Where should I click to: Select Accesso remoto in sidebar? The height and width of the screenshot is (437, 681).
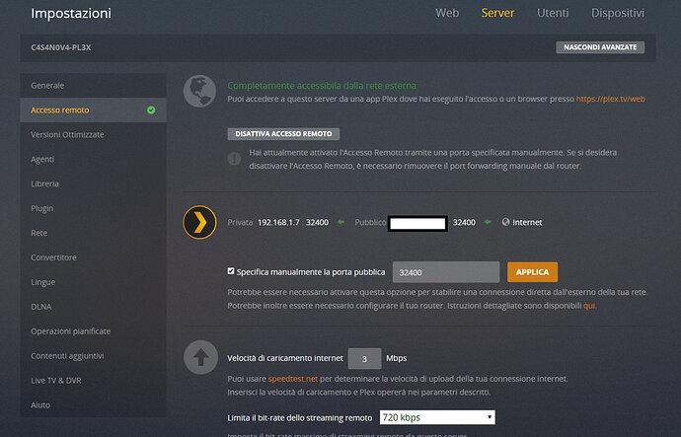click(x=93, y=110)
